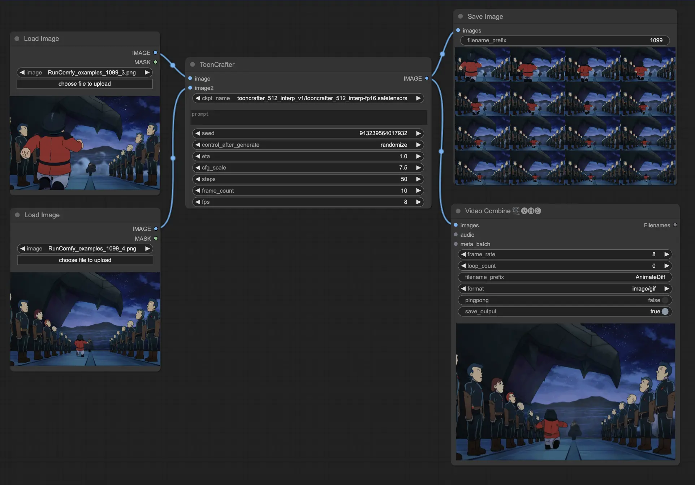Screen dimensions: 695x485
Task: Click IMAGE output port of top Load Image
Action: [x=155, y=53]
